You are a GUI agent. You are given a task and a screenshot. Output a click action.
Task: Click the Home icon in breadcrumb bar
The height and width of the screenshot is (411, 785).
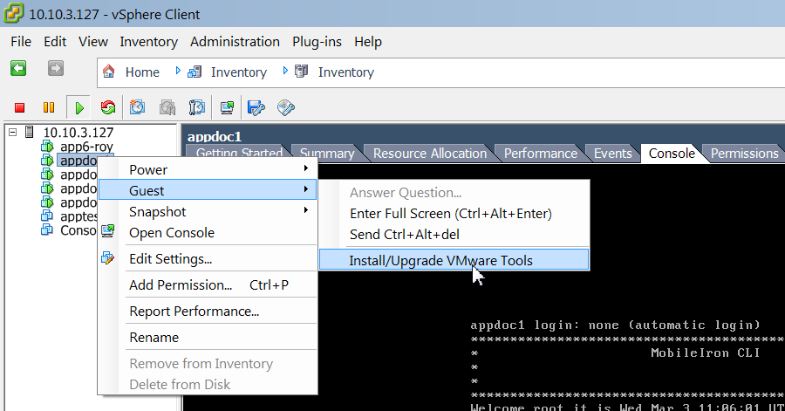(109, 72)
